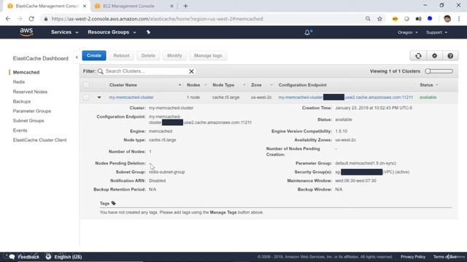Click the Configuration Endpoint column header
Screen dimensions: 467x262
(302, 85)
